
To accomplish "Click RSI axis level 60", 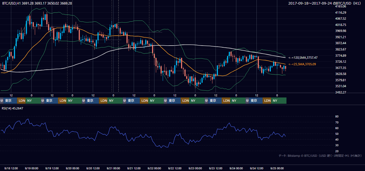I will (x=337, y=128).
